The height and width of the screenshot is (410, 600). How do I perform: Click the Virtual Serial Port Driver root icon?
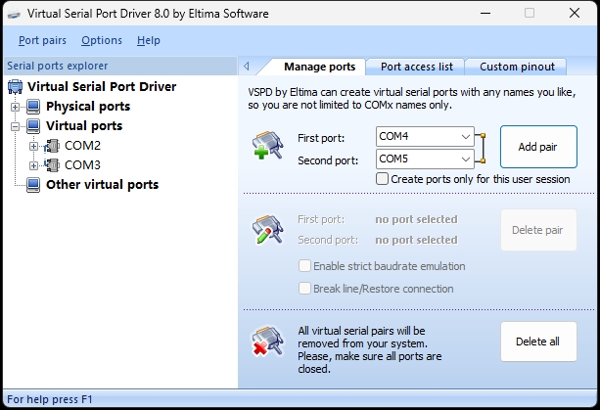point(15,87)
